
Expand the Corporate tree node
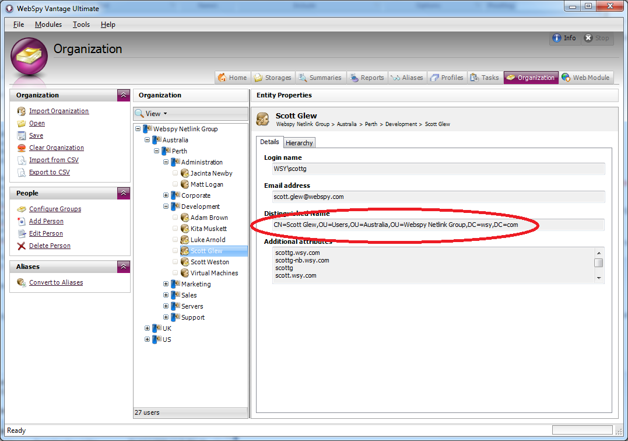click(x=166, y=195)
